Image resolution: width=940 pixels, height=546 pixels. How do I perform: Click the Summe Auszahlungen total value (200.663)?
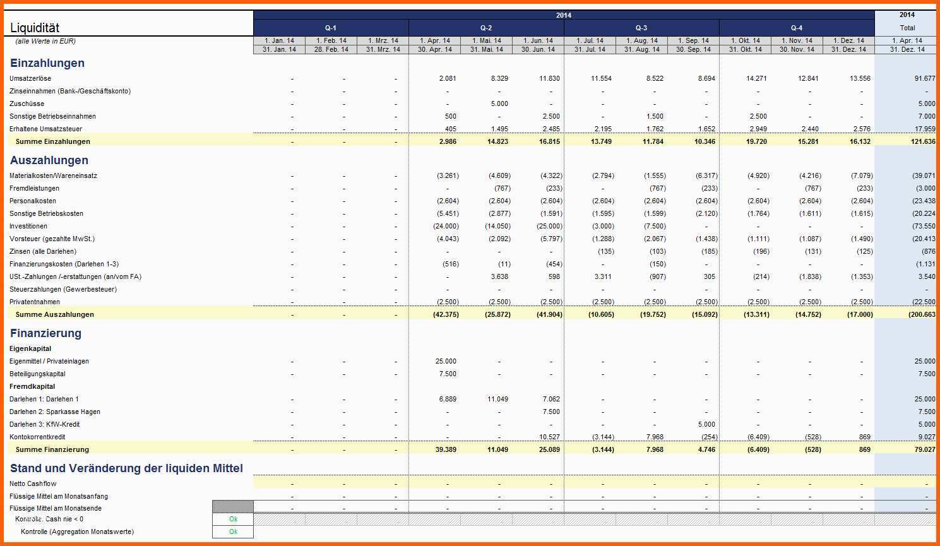(921, 314)
